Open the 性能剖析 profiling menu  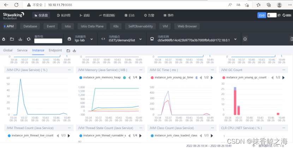pyautogui.click(x=107, y=15)
